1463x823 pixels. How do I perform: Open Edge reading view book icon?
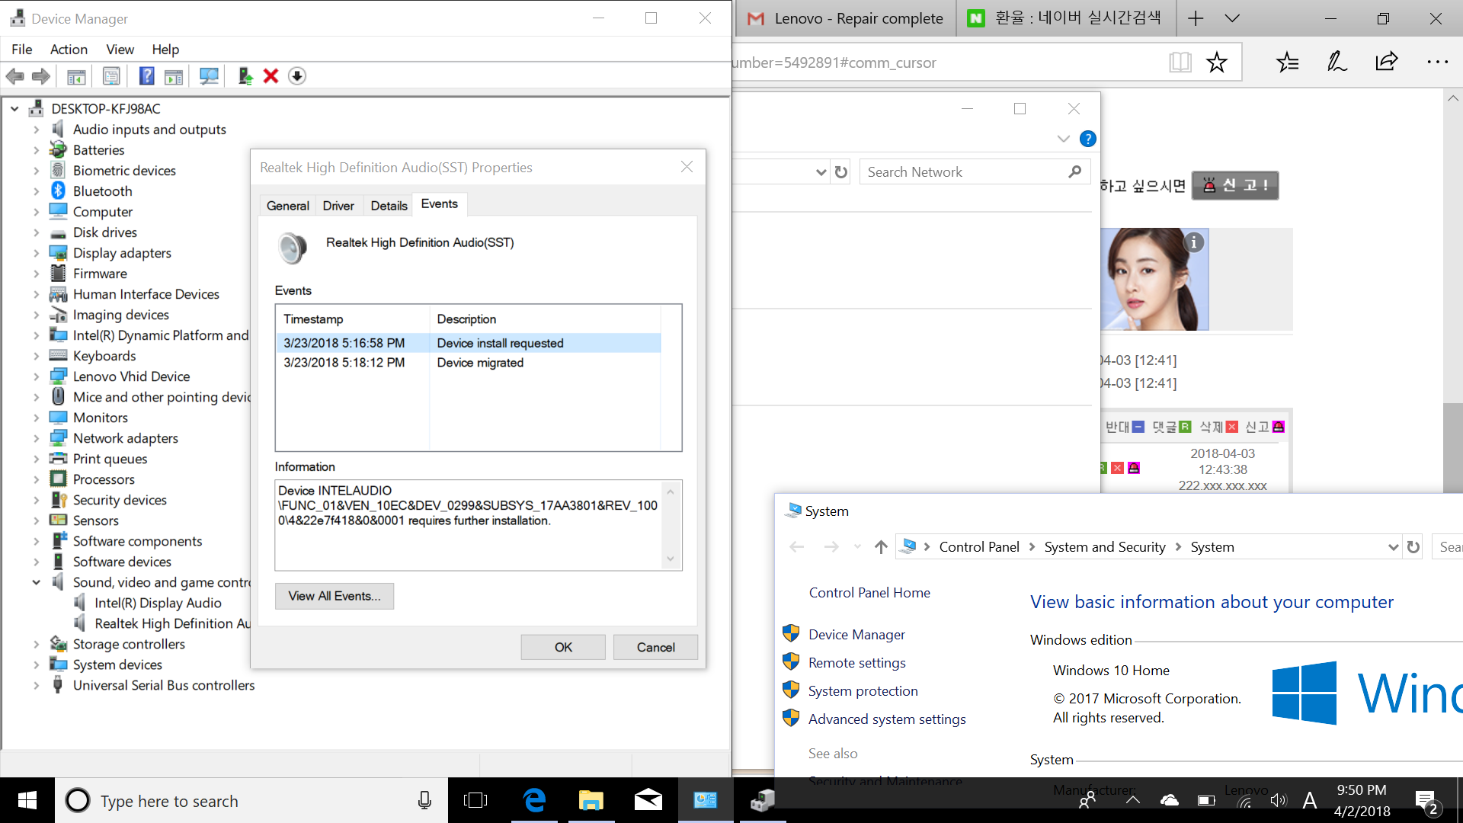pyautogui.click(x=1180, y=62)
